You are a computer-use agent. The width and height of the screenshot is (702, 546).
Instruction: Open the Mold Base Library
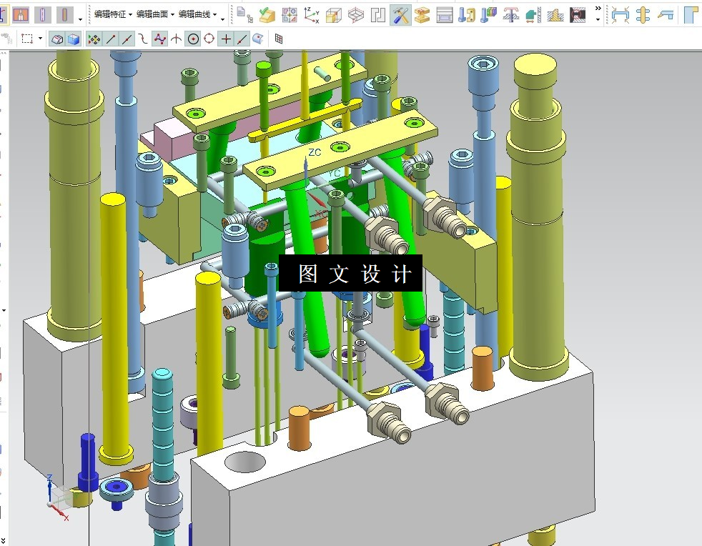coord(422,15)
